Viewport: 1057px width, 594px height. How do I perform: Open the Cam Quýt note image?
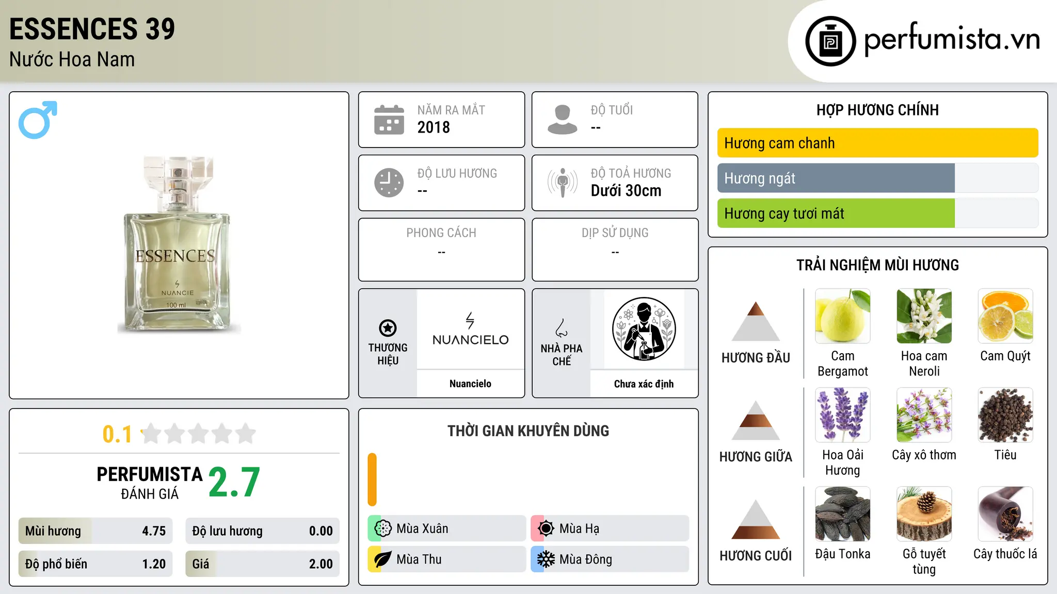(x=1005, y=316)
